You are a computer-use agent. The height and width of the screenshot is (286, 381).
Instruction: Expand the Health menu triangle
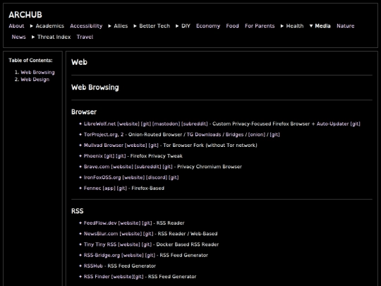point(282,26)
